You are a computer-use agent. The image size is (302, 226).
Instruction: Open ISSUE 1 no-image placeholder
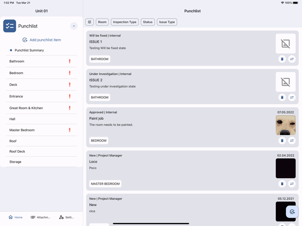tap(286, 43)
